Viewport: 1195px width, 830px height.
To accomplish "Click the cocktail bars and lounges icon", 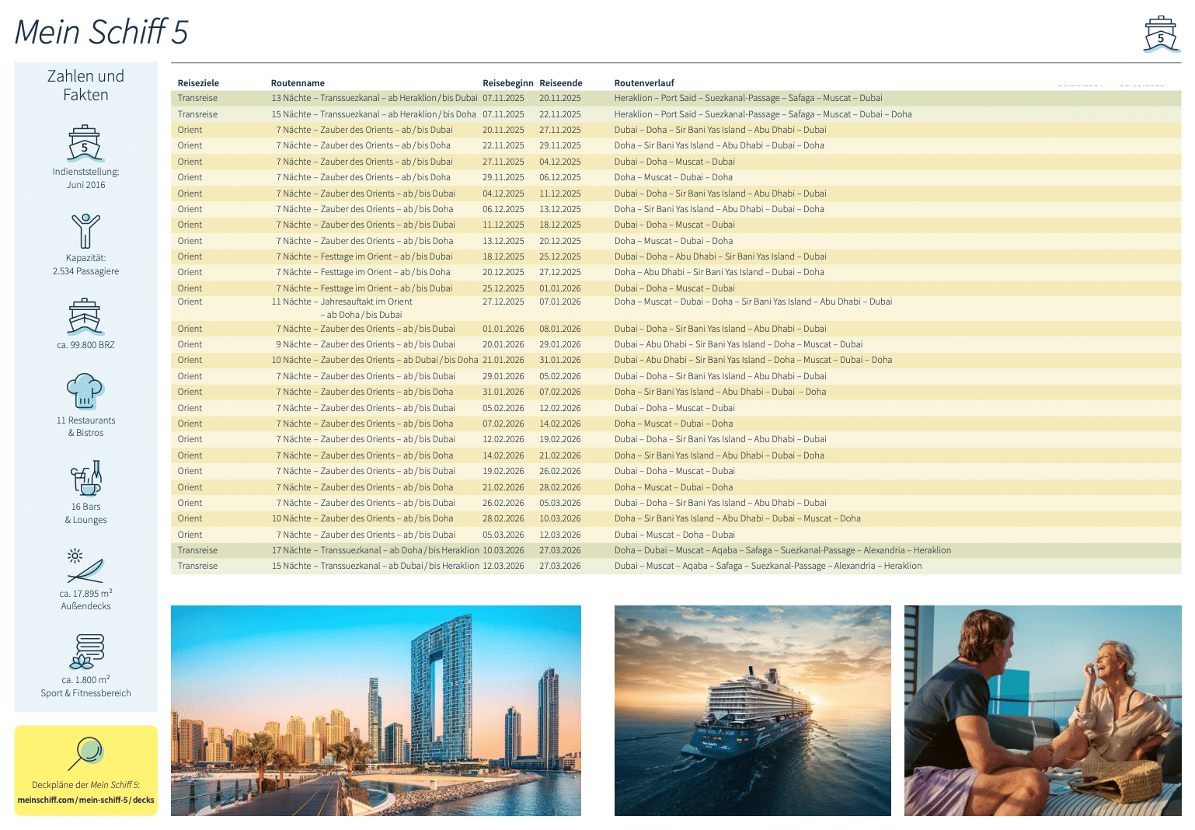I will (86, 478).
